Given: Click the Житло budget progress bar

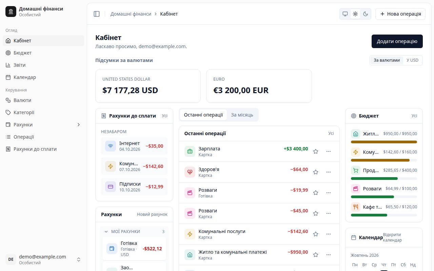Looking at the screenshot, I should 384,142.
